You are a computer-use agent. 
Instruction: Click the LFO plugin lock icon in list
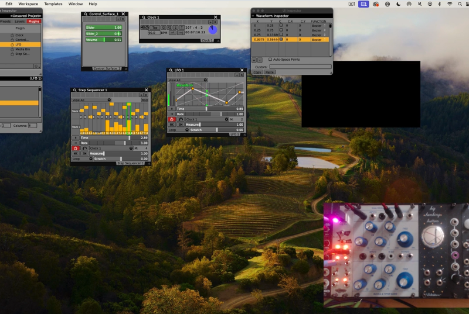(x=12, y=44)
